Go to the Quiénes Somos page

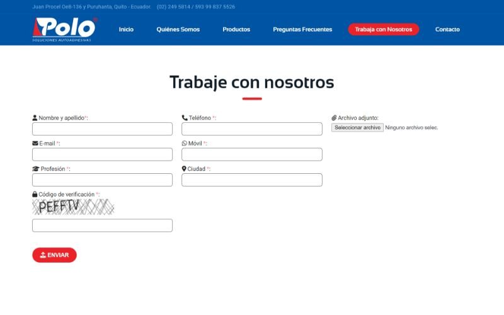pyautogui.click(x=178, y=30)
